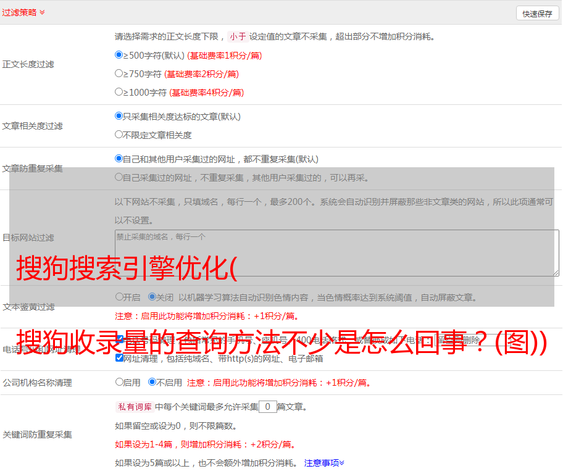563x474 pixels.
Task: Click the text 如果设为5篇或以上，也不会额外增加积分消耗。
Action: point(206,463)
